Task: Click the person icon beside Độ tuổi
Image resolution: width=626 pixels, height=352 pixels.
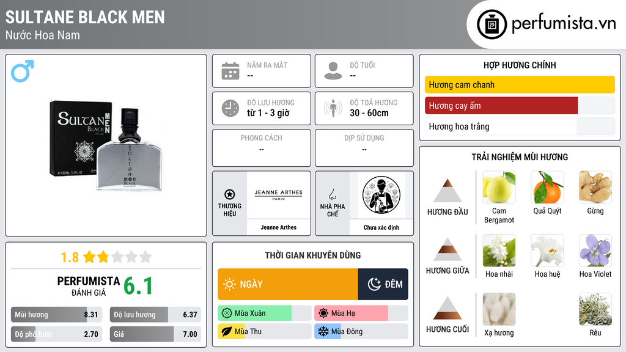Action: pyautogui.click(x=333, y=71)
